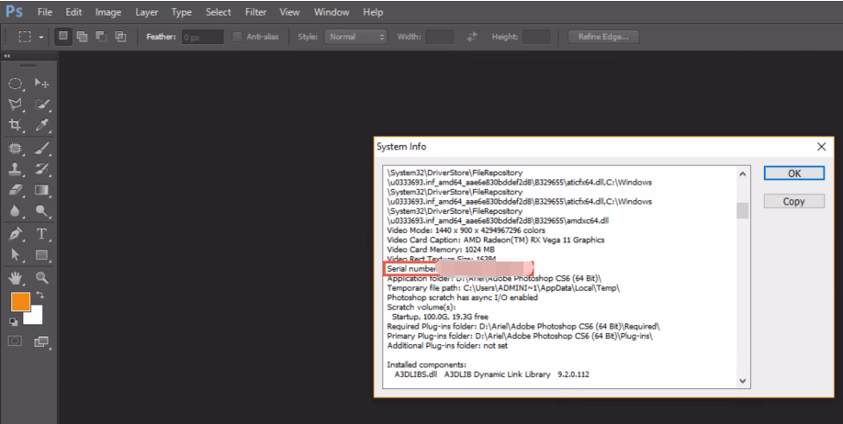
Task: Select the Horizontal Type tool
Action: 41,233
